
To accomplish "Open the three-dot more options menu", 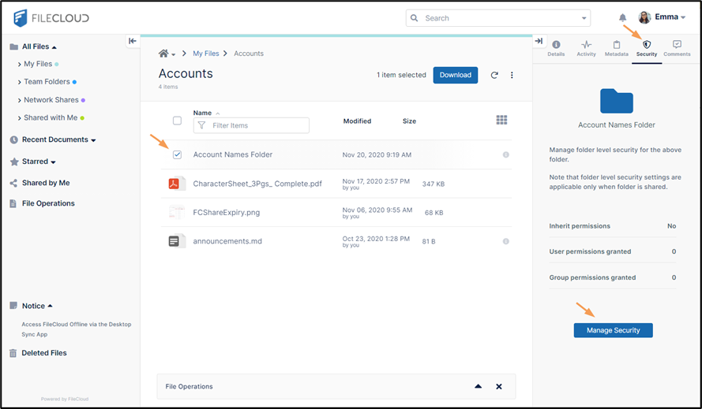I will [x=512, y=75].
